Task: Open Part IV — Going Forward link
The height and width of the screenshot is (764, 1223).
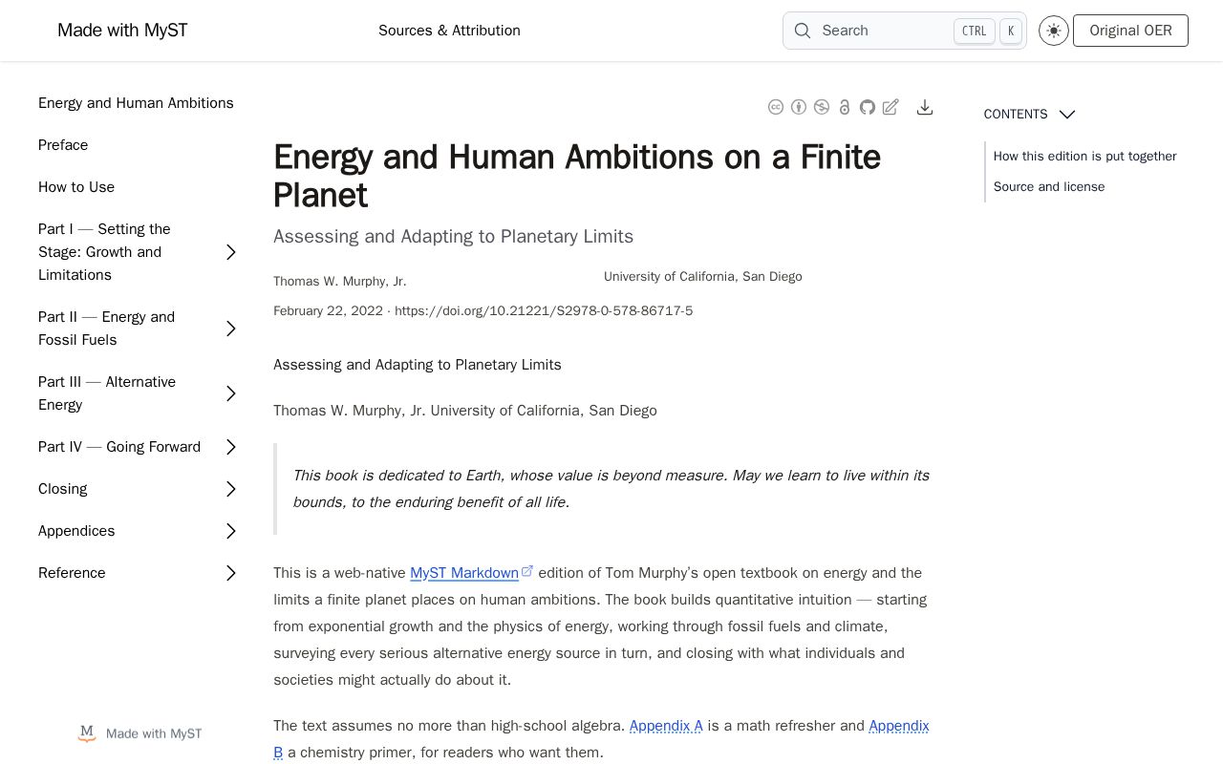Action: (119, 447)
